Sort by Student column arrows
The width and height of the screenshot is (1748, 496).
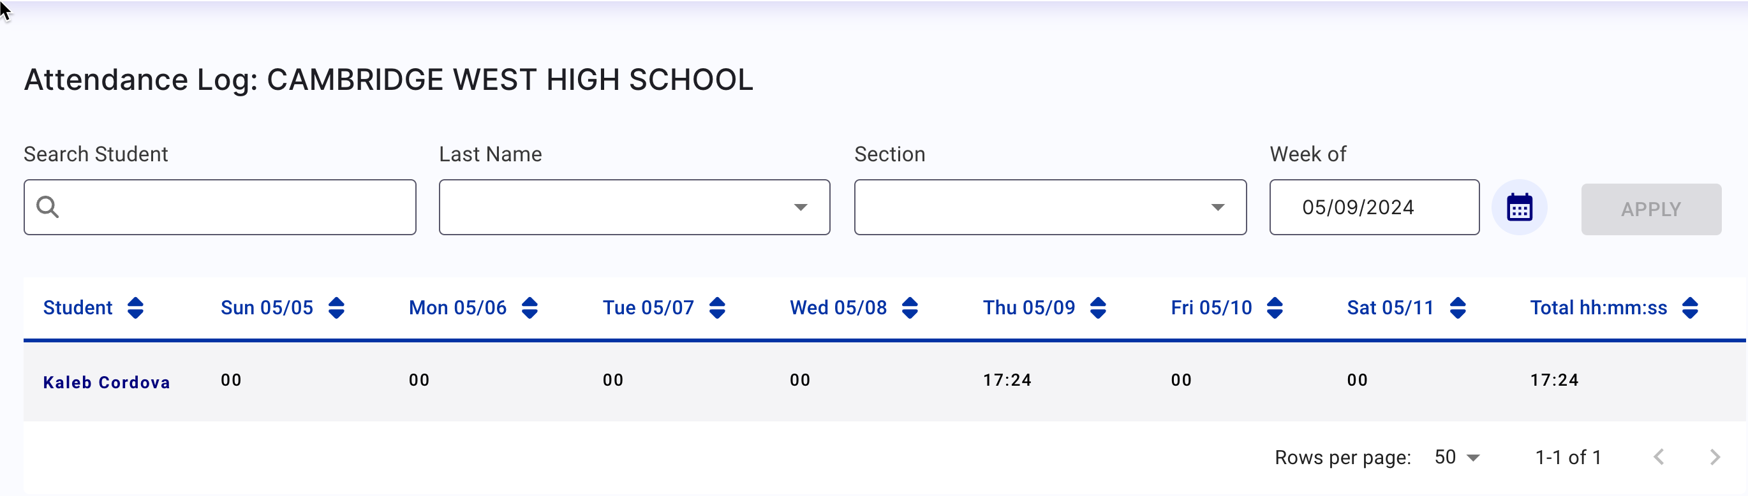136,308
